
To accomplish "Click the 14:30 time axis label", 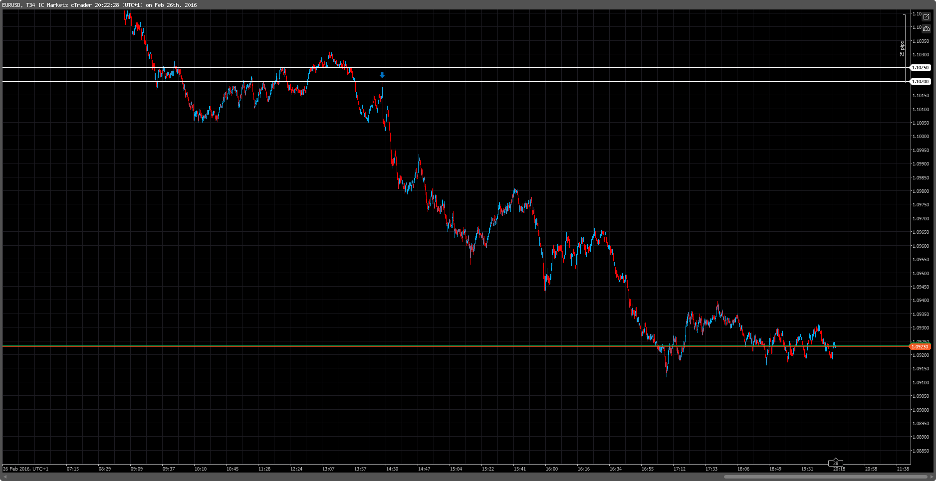I will 392,469.
